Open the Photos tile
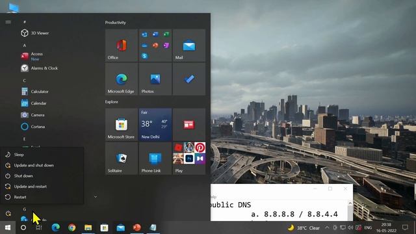 pyautogui.click(x=155, y=79)
